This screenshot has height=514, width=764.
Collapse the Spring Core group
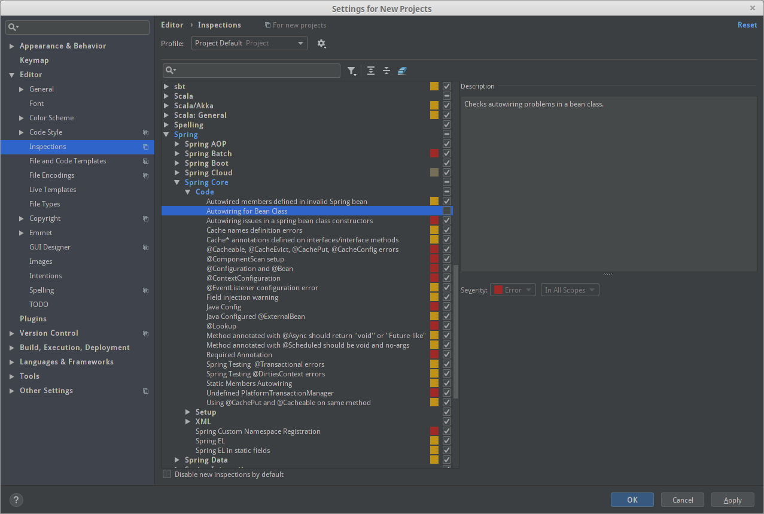click(x=177, y=183)
